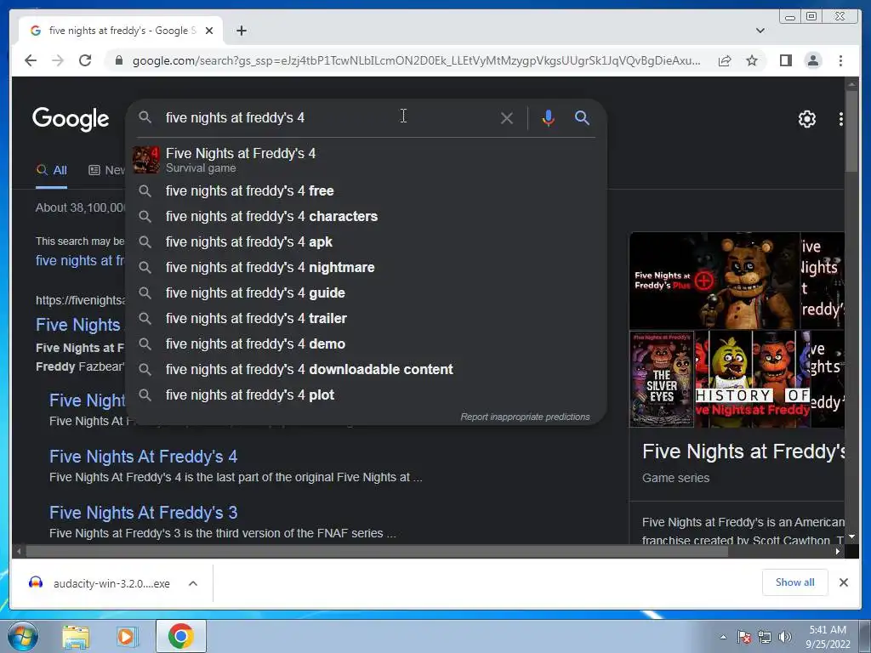Close the 'five nights at freddy's' tab
Viewport: 871px width, 653px height.
209,31
